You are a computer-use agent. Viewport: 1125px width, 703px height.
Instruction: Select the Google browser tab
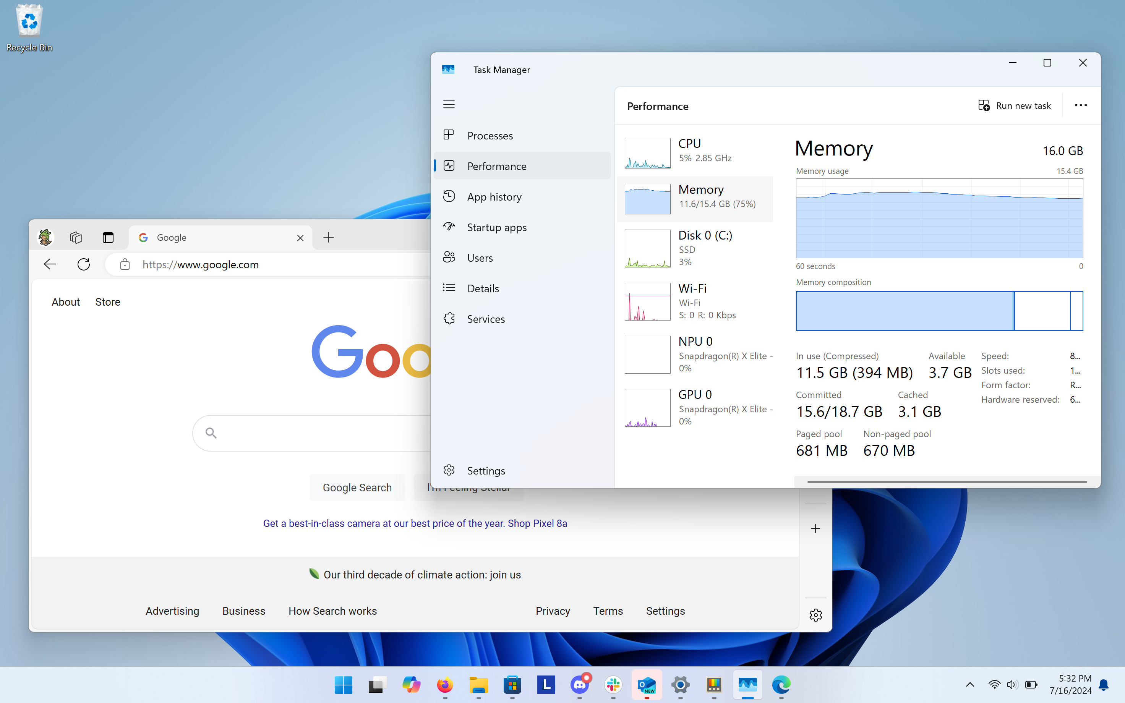tap(220, 238)
